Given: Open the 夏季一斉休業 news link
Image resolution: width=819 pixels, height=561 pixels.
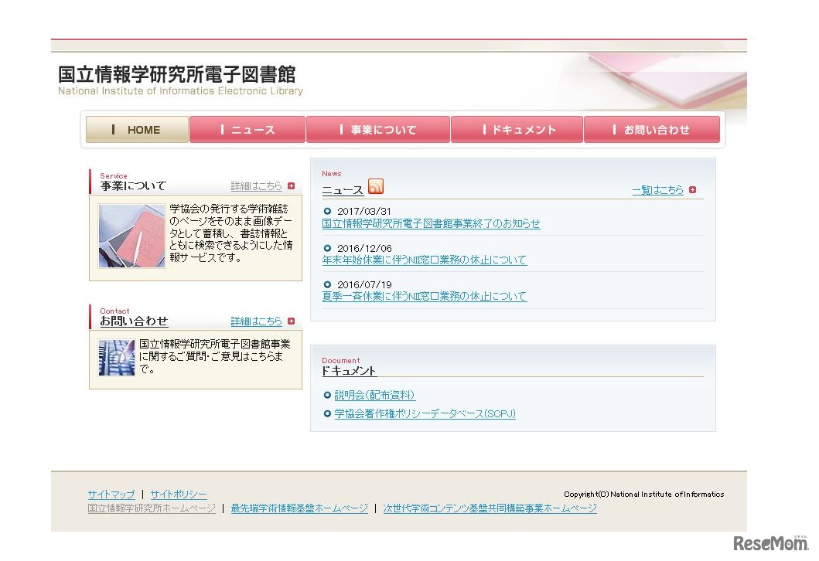Looking at the screenshot, I should coord(424,297).
